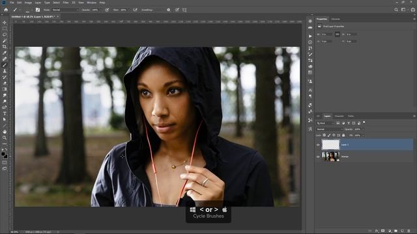The image size is (417, 234).
Task: Select the Move tool
Action: click(5, 23)
